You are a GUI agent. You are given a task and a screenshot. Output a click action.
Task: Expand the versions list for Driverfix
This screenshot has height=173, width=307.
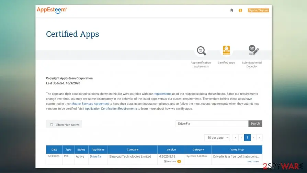tap(170, 161)
